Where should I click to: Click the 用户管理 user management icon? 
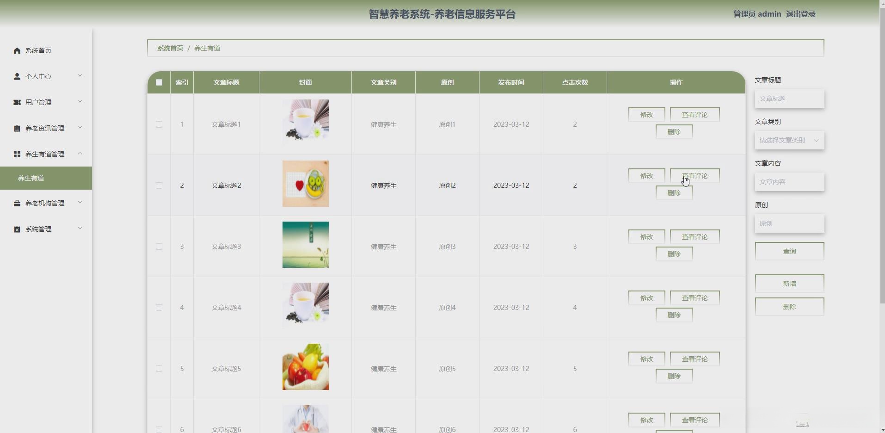[17, 102]
